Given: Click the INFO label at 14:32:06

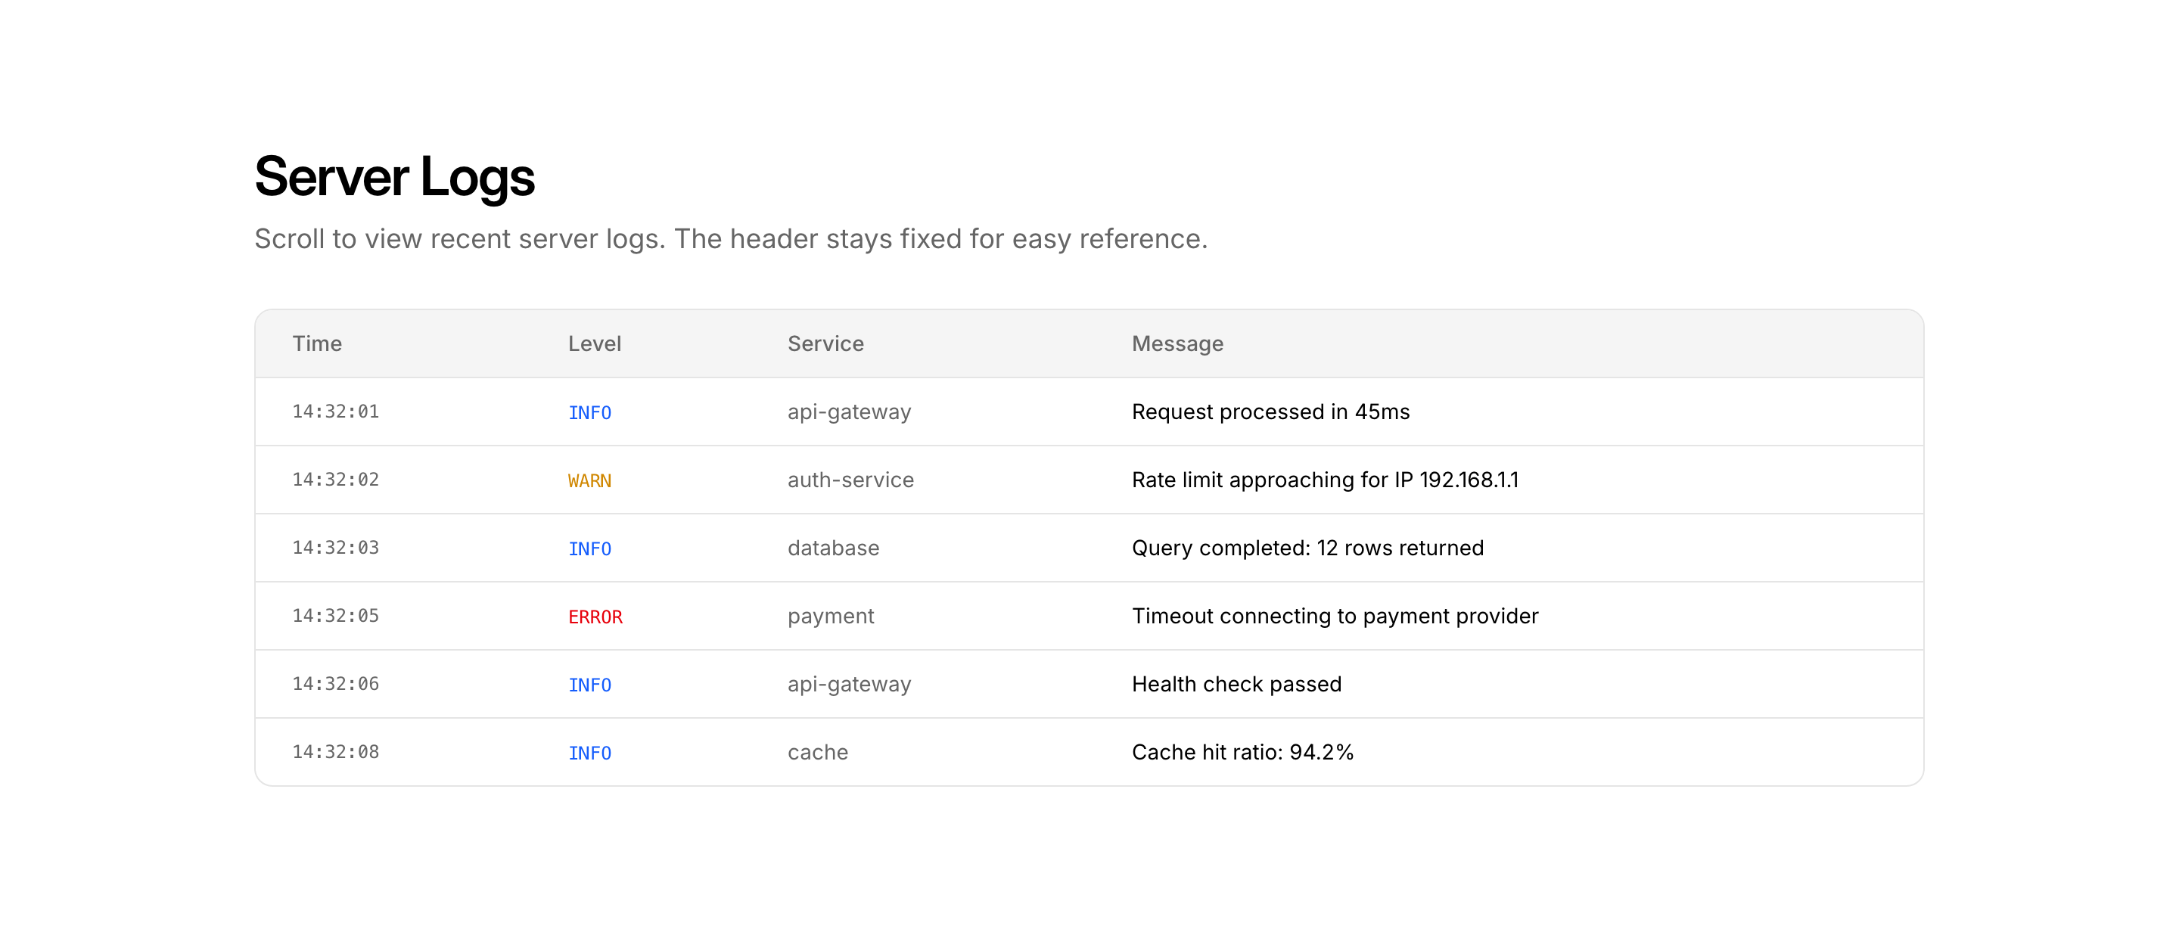Looking at the screenshot, I should click(x=589, y=684).
